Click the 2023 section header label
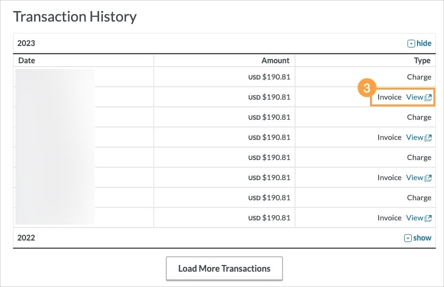444x287 pixels. point(27,43)
